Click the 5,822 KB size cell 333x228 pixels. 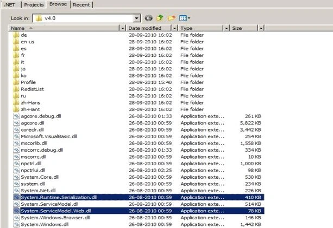(x=250, y=123)
